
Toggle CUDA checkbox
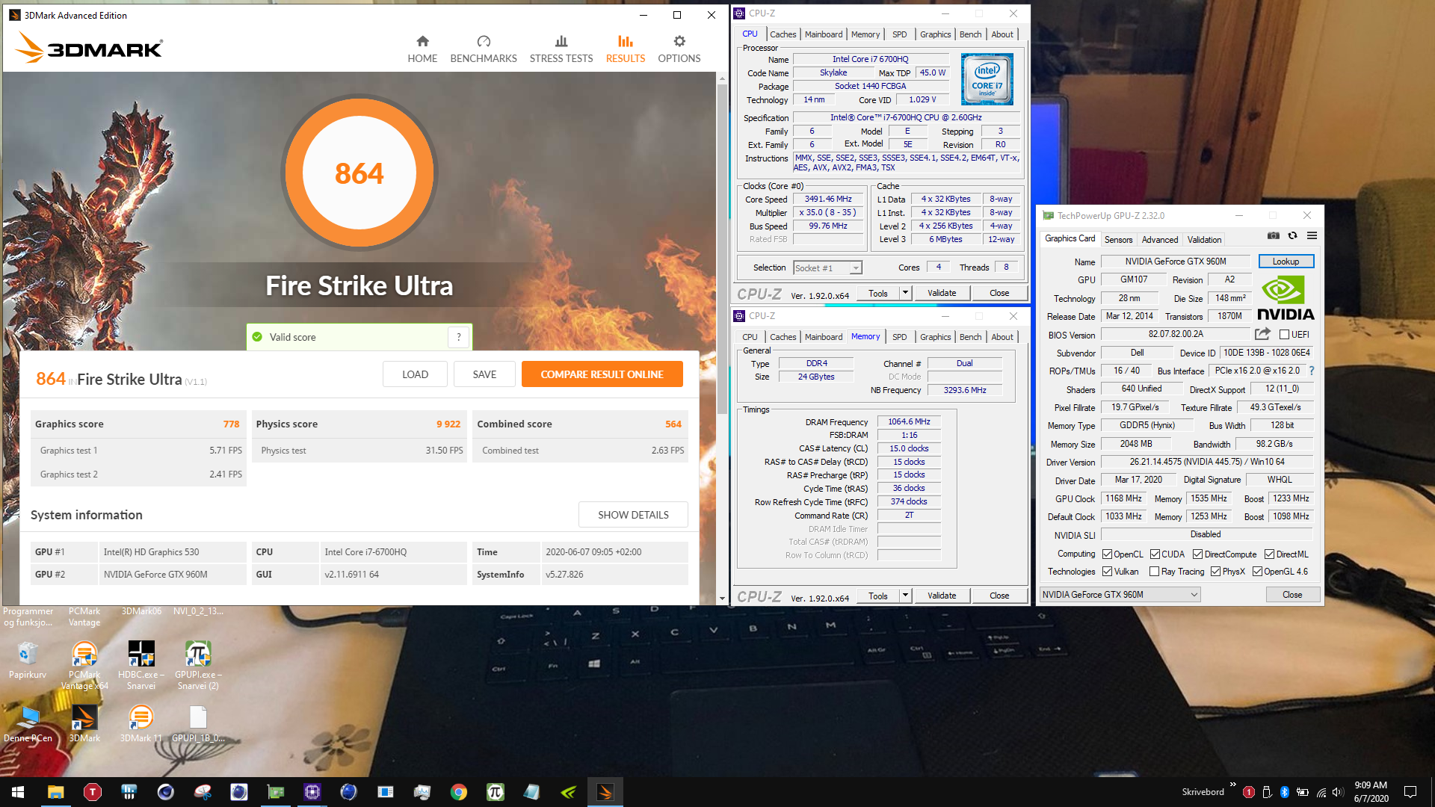tap(1155, 554)
